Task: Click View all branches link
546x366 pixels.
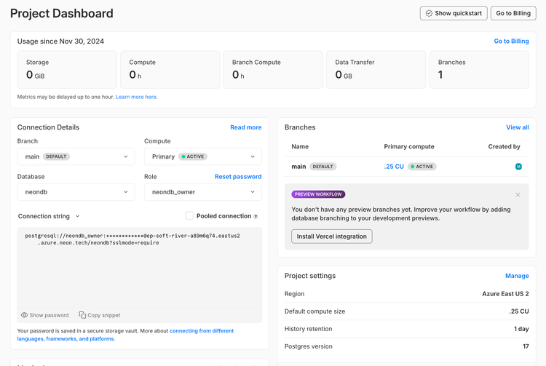Action: pos(517,127)
